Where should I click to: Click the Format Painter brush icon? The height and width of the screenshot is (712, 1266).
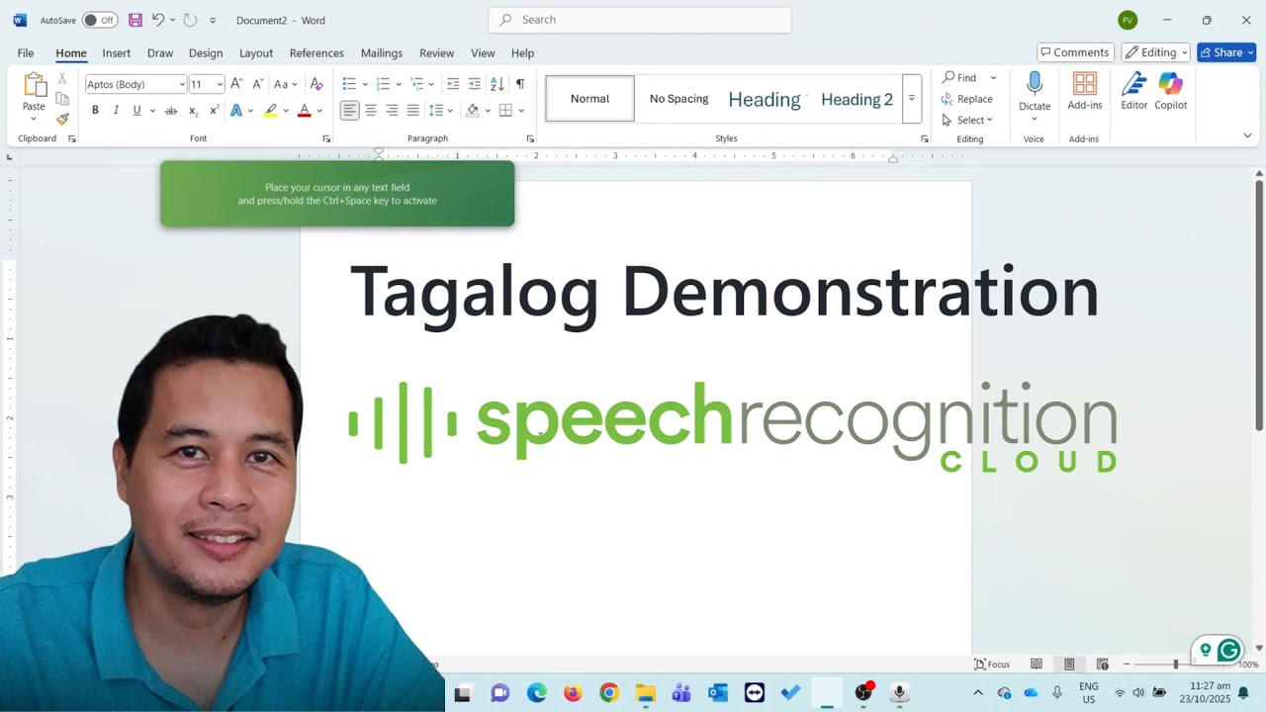62,119
